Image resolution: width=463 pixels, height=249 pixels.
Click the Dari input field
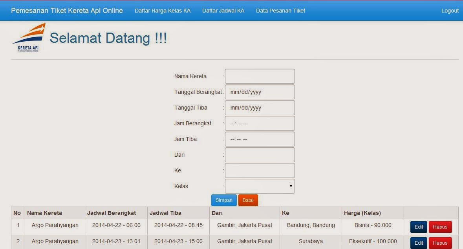click(259, 154)
